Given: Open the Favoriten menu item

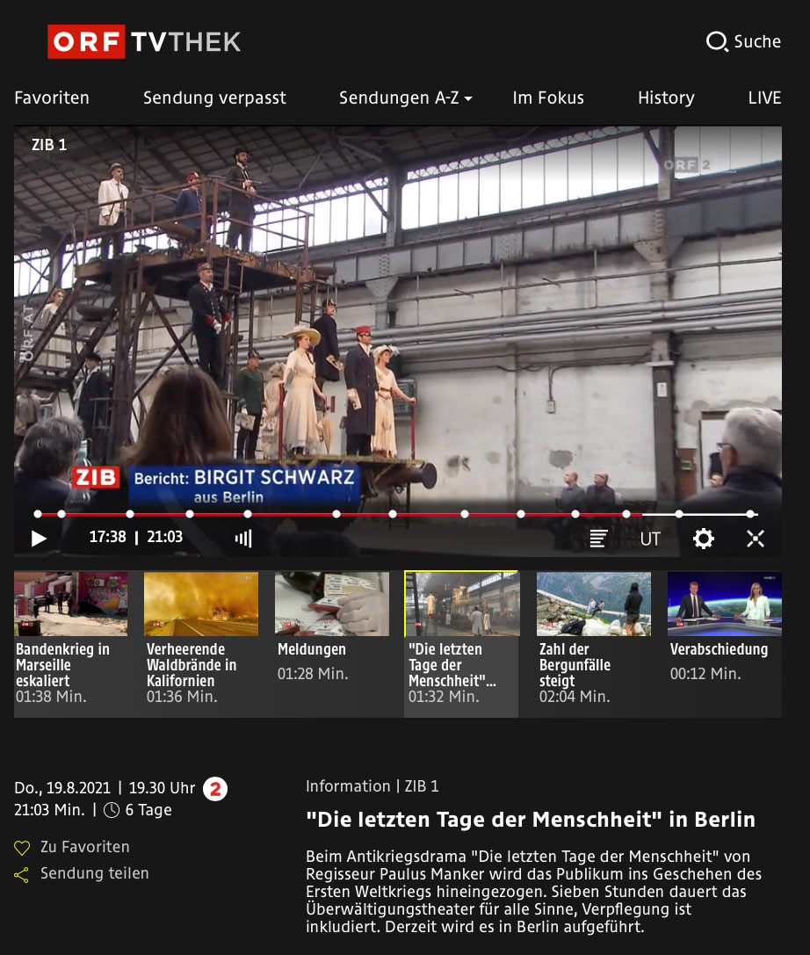Looking at the screenshot, I should (52, 98).
